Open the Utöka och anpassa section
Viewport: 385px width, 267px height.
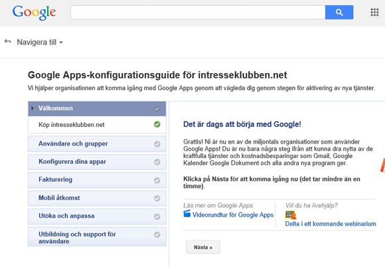[97, 216]
